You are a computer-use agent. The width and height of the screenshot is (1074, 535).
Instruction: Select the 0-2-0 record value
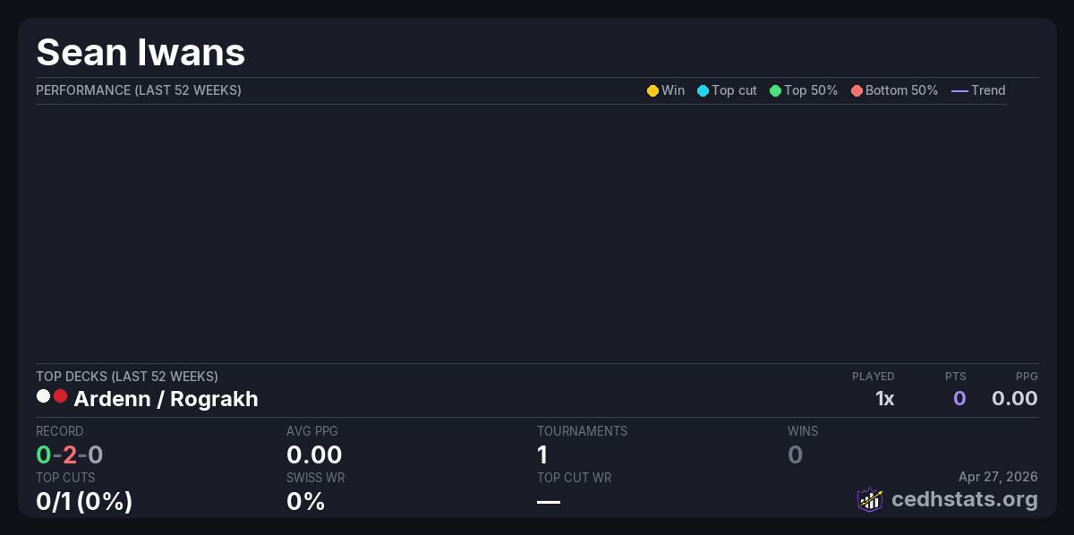(69, 454)
